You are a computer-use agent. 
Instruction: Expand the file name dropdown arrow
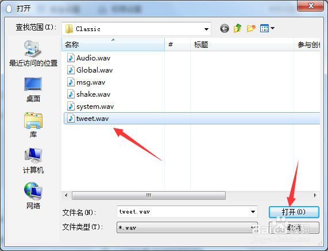tap(253, 212)
